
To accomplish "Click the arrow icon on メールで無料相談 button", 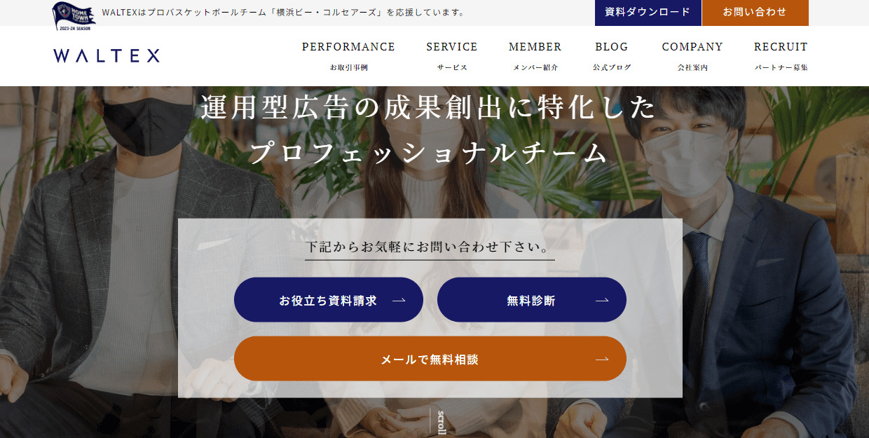I will [602, 360].
